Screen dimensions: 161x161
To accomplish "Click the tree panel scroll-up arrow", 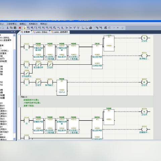I will (x=14, y=35).
